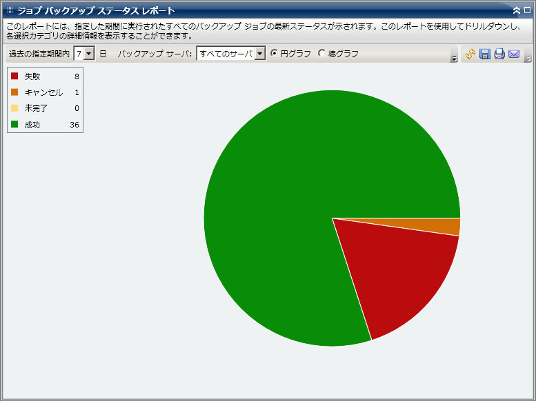
Task: Expand the icon toolbar overflow arrow
Action: tap(528, 59)
